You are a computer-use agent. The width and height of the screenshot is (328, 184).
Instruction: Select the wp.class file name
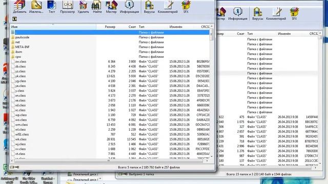click(20, 115)
